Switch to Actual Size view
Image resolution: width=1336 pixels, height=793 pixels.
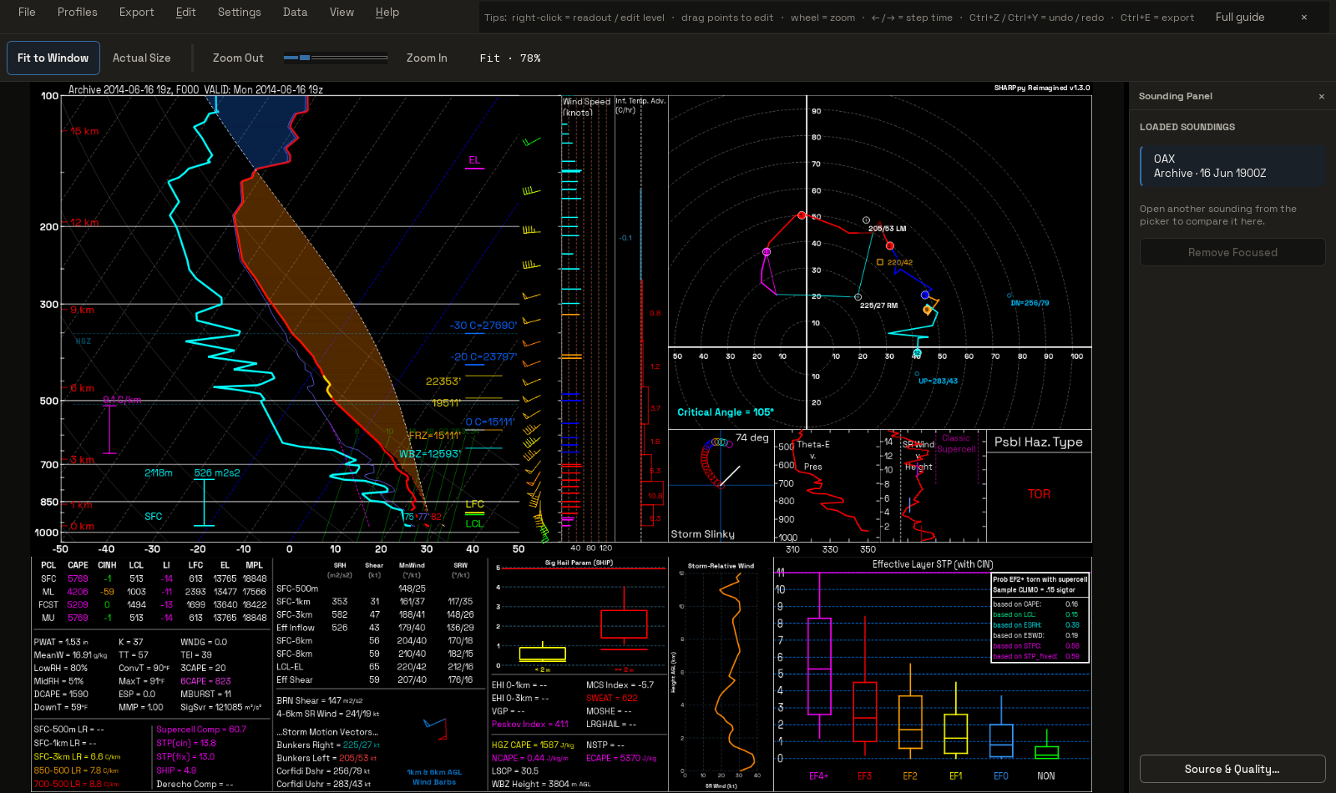[141, 58]
